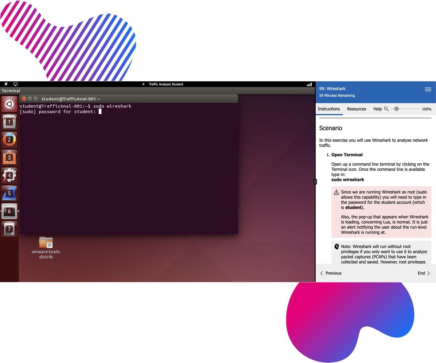Click the '99: Wireshark' lab title
Image resolution: width=436 pixels, height=363 pixels.
[x=332, y=89]
